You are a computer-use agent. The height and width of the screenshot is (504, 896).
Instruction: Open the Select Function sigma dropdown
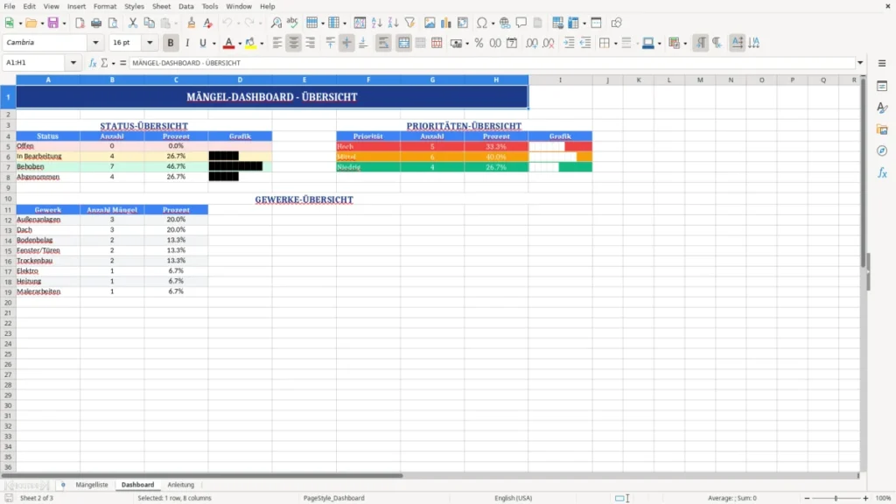pos(113,63)
